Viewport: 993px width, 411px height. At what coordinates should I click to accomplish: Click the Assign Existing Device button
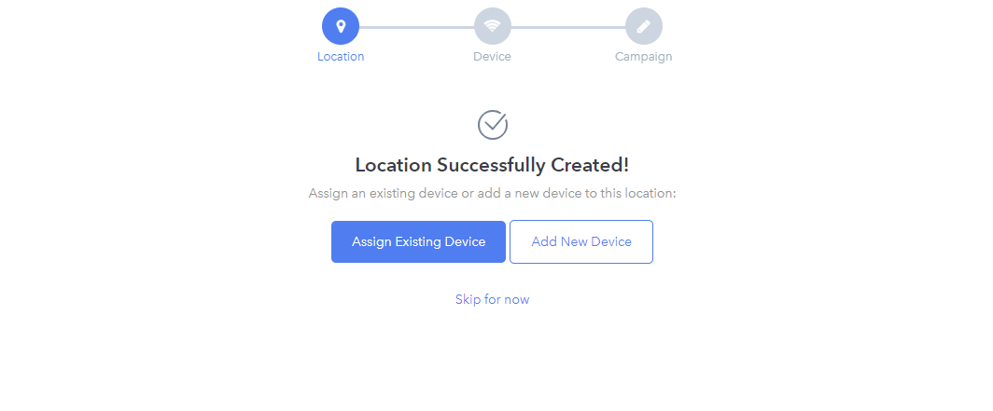pos(419,241)
